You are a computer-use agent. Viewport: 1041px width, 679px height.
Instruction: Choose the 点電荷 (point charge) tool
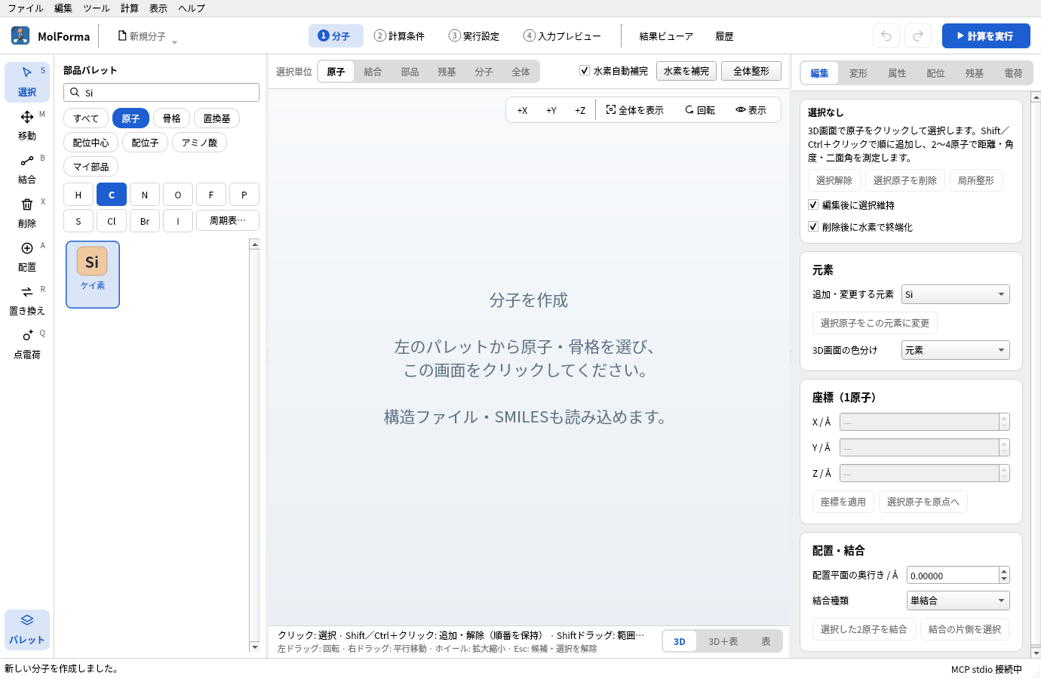click(x=27, y=344)
